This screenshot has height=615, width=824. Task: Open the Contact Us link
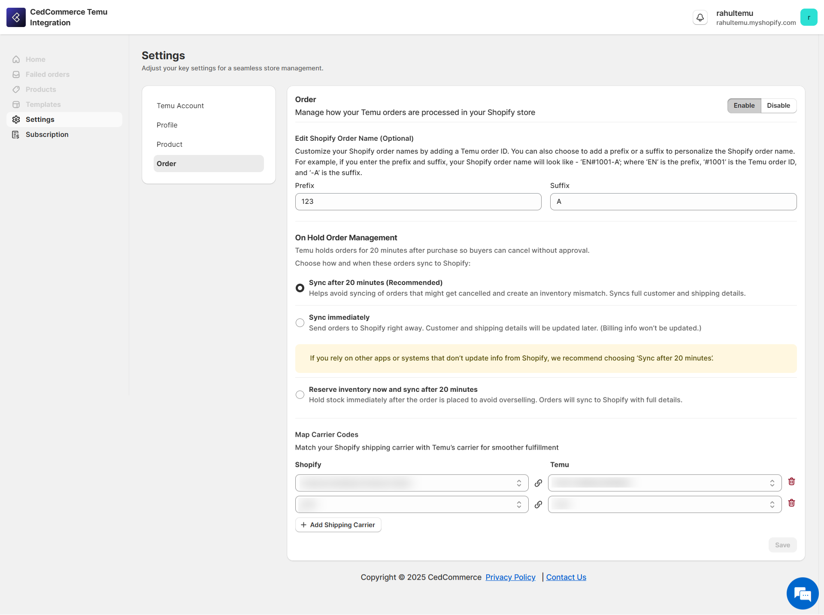pos(566,577)
